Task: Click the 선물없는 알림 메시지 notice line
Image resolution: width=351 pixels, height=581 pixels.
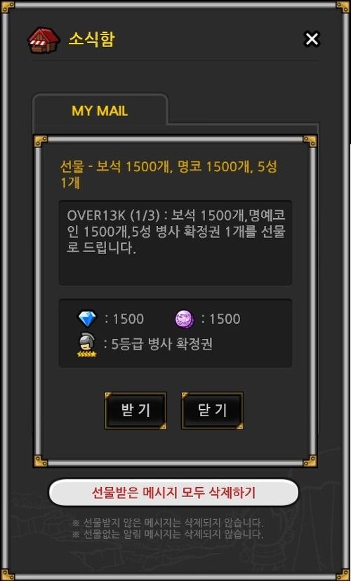Action: click(x=168, y=534)
